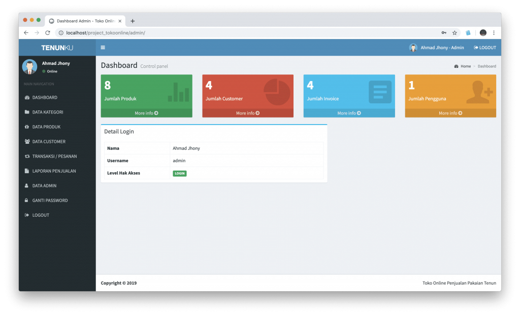Click the Home breadcrumb house icon
520x316 pixels.
pyautogui.click(x=458, y=66)
